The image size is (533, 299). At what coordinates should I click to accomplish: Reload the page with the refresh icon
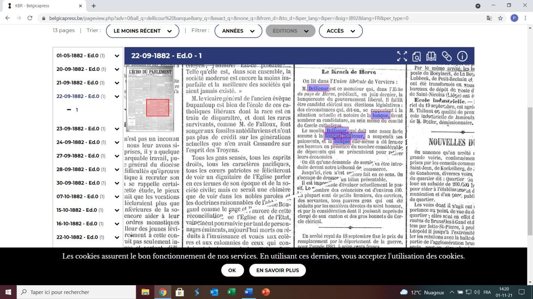coord(30,18)
